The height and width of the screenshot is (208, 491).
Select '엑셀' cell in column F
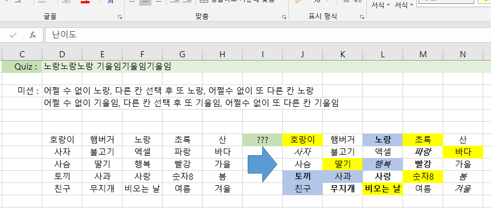point(142,152)
